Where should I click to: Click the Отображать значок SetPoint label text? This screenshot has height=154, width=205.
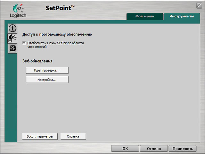click(x=55, y=45)
